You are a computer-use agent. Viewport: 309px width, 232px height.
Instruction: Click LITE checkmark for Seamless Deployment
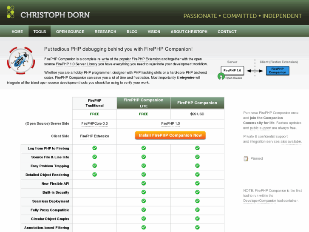click(x=144, y=201)
